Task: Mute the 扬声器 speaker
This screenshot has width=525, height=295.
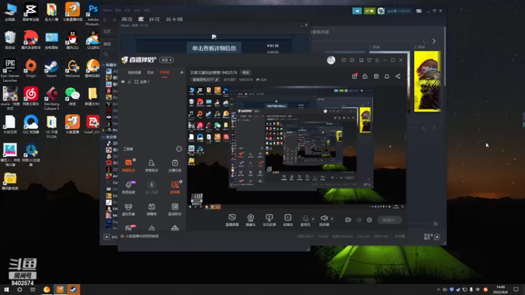Action: point(324,220)
